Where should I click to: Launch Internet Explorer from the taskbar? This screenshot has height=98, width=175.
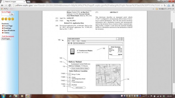[x=10, y=96]
